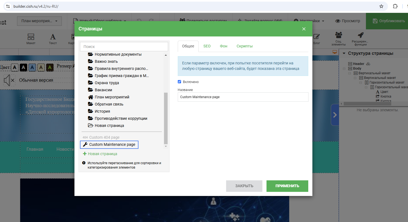Click the wrench icon for Custom Maintenance page

pyautogui.click(x=85, y=144)
